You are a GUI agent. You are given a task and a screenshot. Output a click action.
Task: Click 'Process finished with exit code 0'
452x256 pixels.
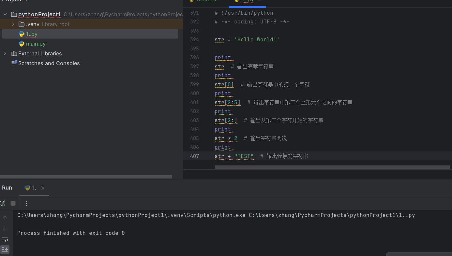[x=71, y=233]
